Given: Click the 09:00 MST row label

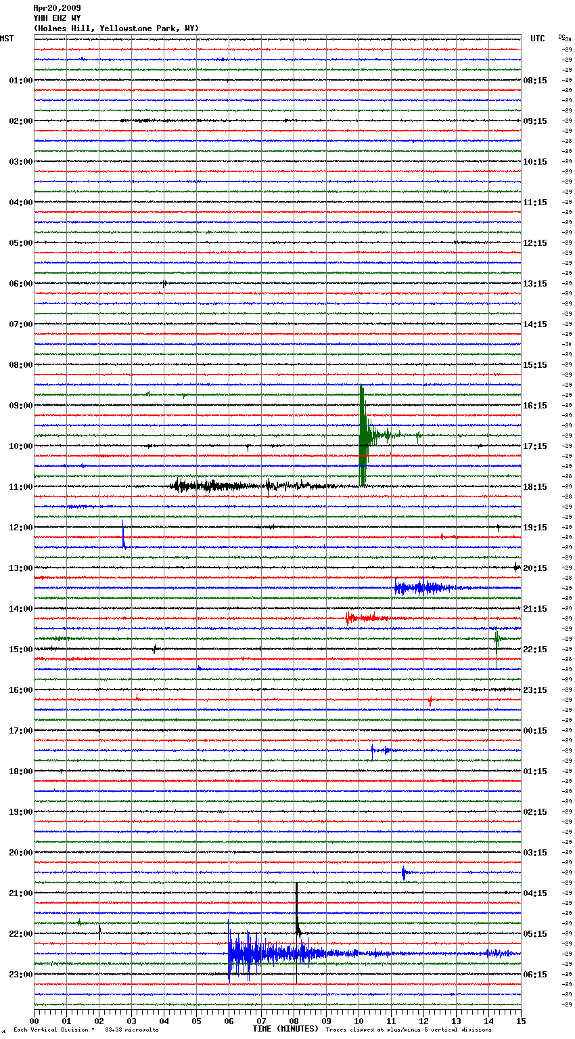Looking at the screenshot, I should [21, 406].
